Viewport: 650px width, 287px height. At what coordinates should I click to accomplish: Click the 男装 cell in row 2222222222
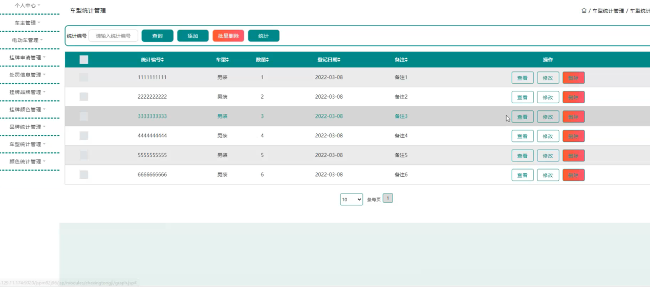[222, 97]
